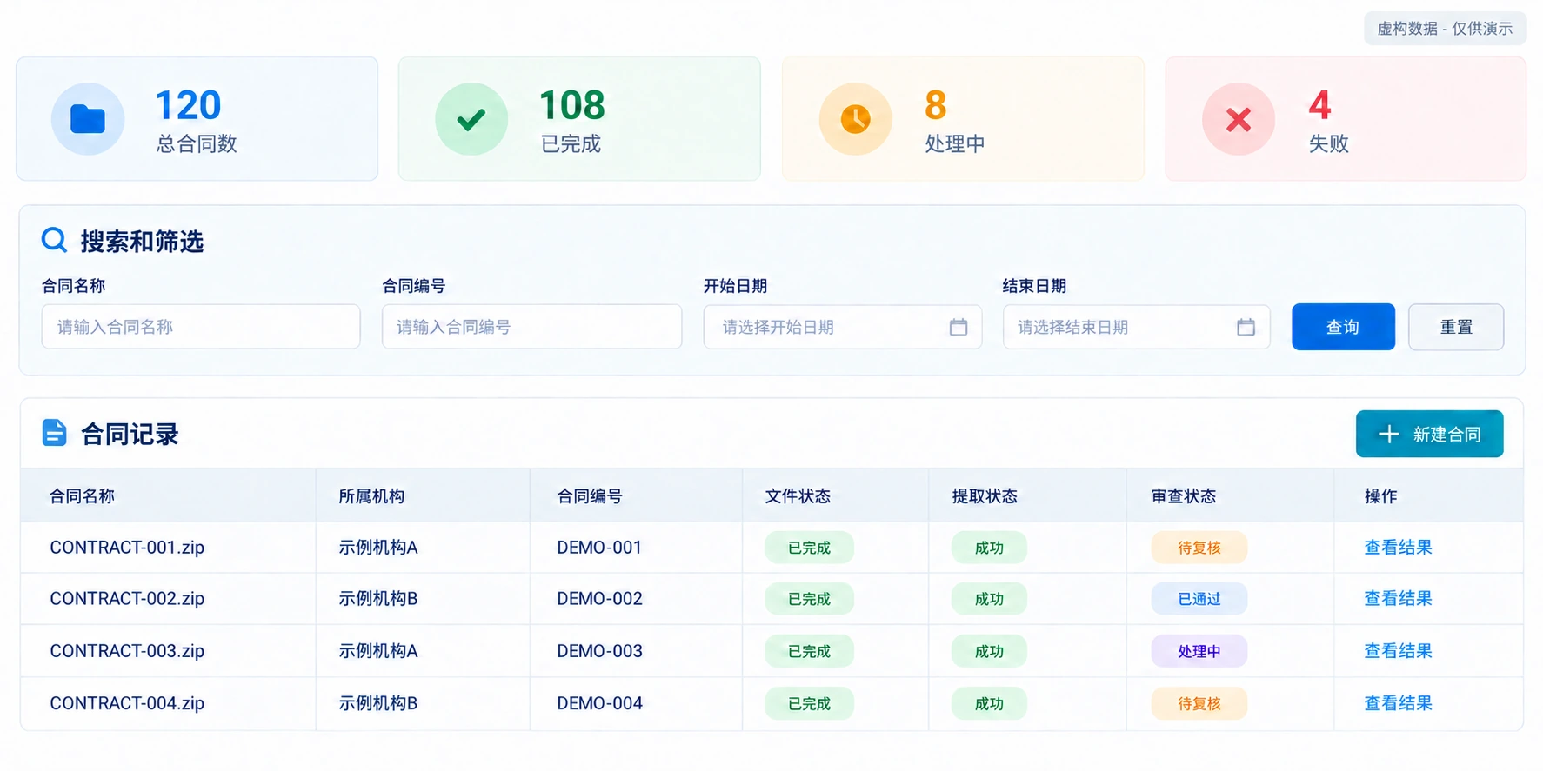
Task: Open 查看结果 for CONTRACT-002.zip
Action: tap(1398, 599)
